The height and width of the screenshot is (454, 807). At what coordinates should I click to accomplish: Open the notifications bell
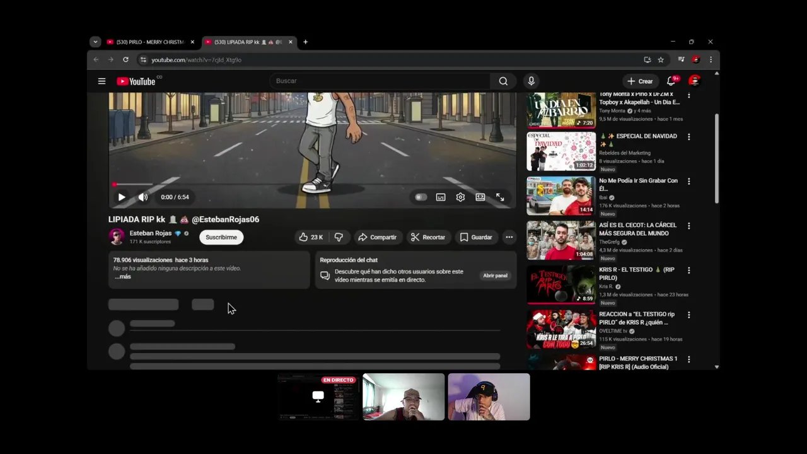tap(671, 81)
